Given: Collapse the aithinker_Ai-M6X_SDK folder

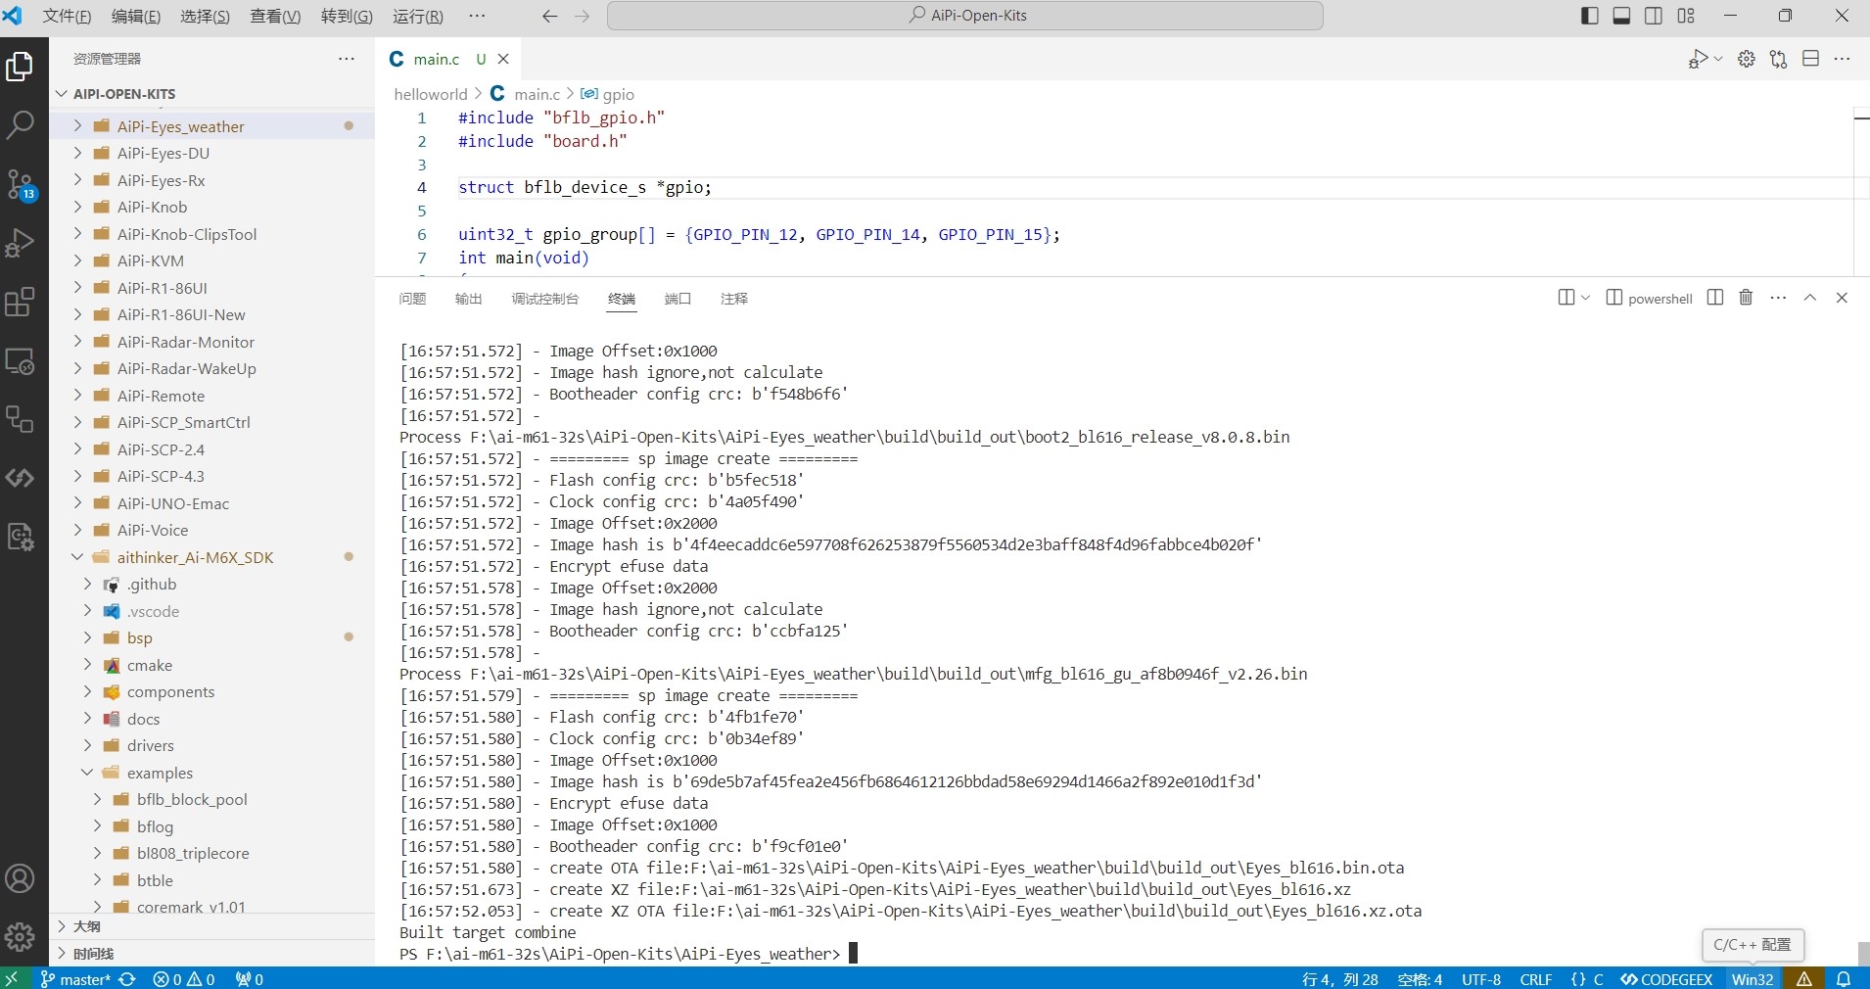Looking at the screenshot, I should (78, 557).
